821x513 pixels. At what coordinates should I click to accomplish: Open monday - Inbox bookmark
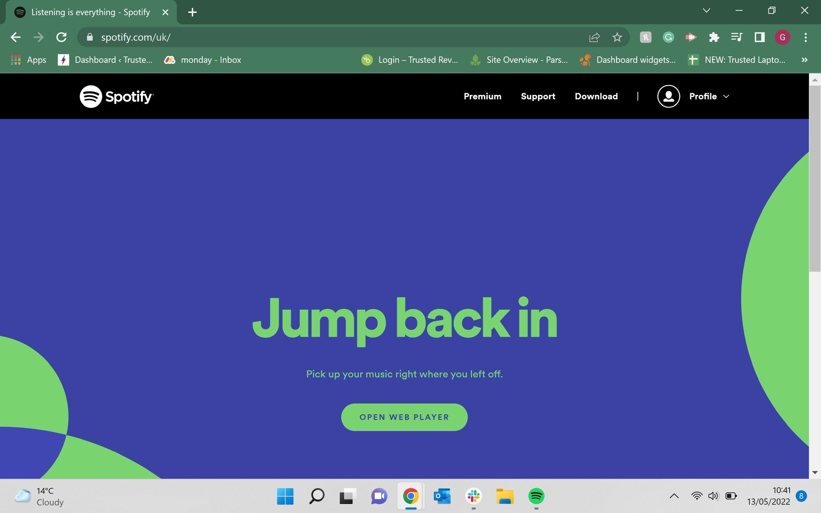tap(202, 60)
